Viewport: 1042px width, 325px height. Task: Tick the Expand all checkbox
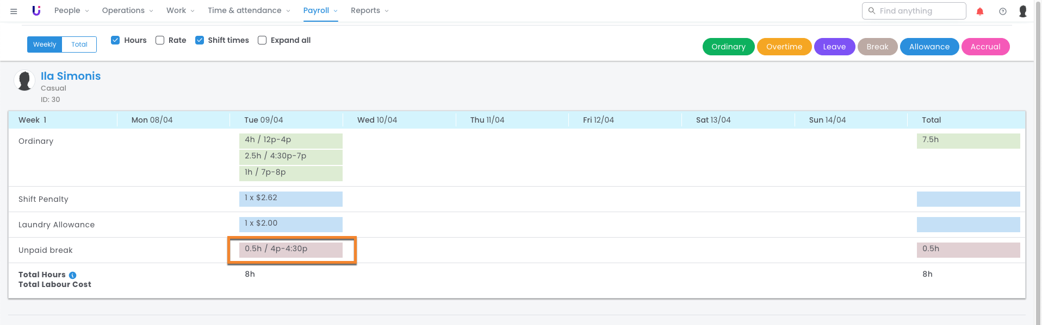click(x=262, y=40)
